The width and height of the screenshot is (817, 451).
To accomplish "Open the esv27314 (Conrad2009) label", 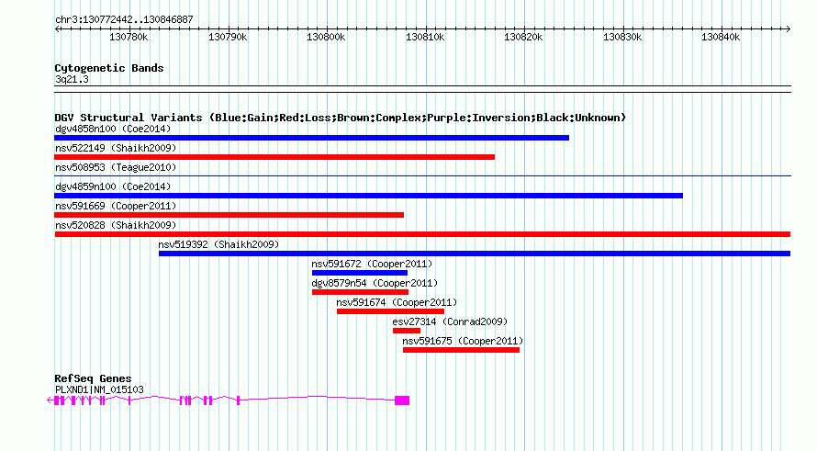I will pos(450,321).
